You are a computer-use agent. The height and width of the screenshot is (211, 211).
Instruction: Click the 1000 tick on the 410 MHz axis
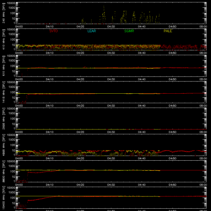point(12,34)
